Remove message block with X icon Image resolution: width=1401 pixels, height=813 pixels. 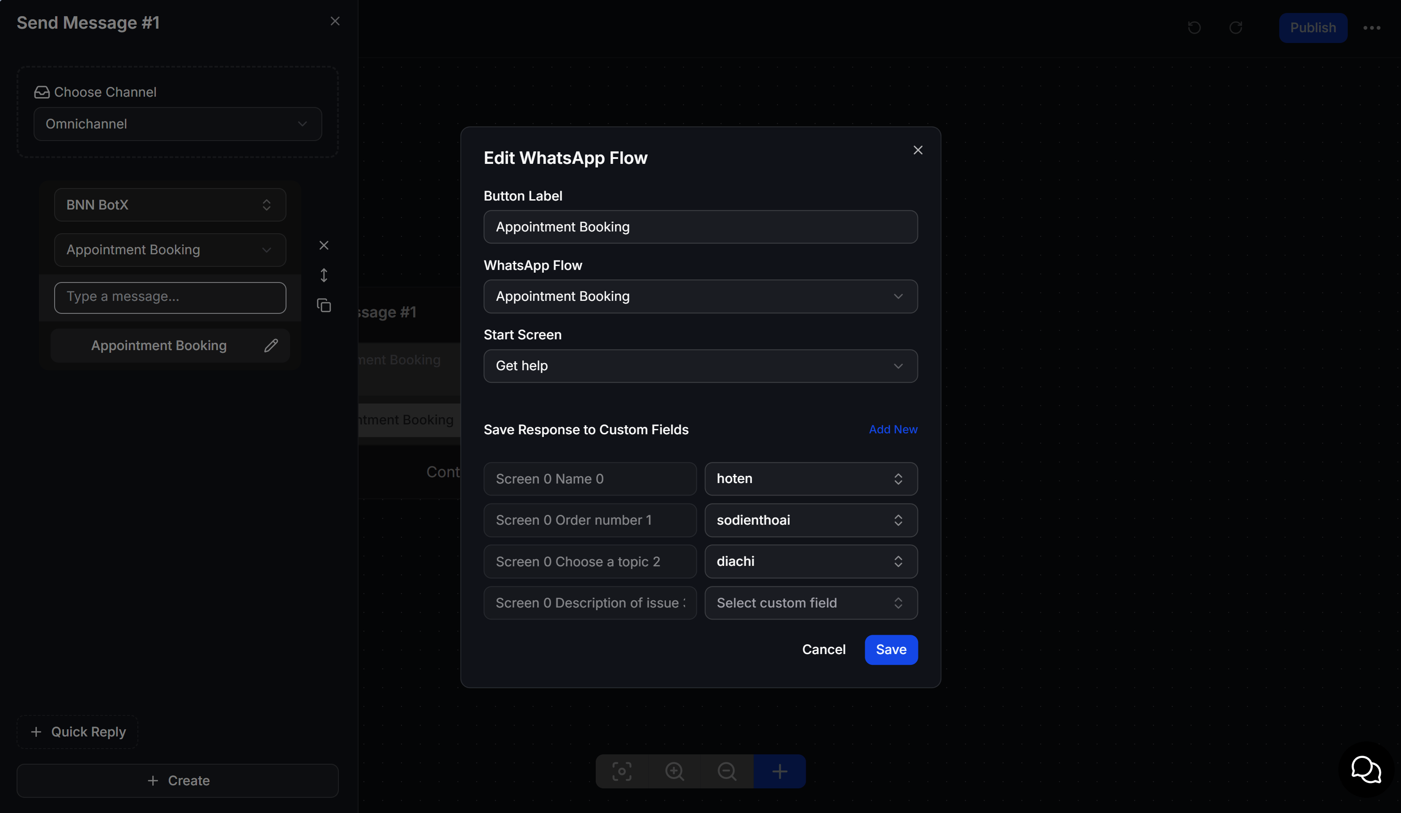[324, 245]
